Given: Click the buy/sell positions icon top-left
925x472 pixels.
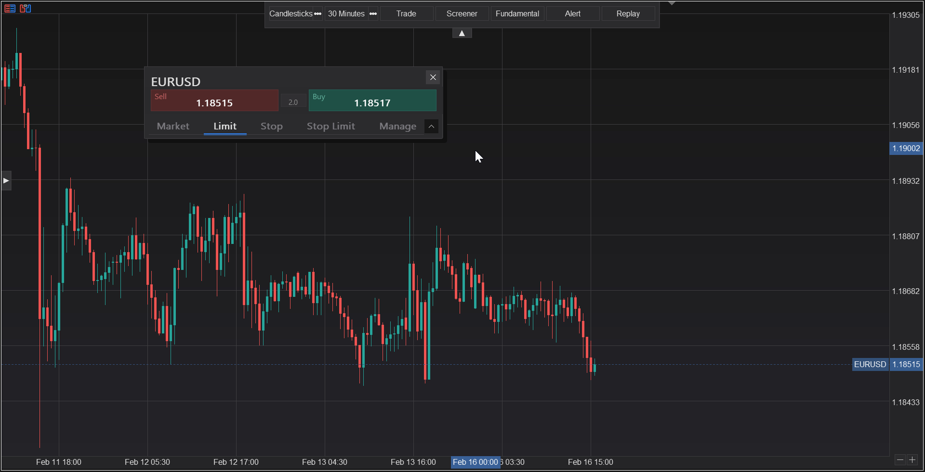Looking at the screenshot, I should click(25, 8).
